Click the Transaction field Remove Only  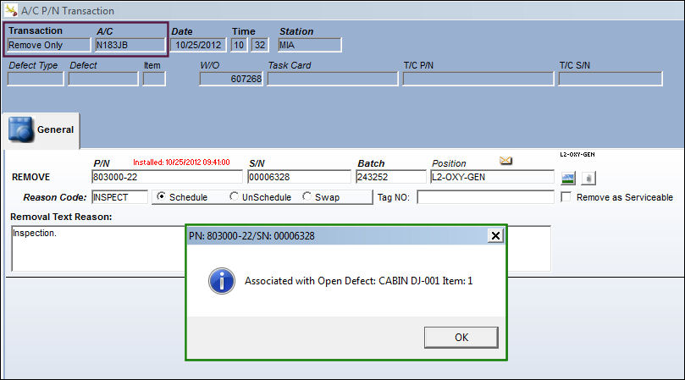[x=49, y=45]
